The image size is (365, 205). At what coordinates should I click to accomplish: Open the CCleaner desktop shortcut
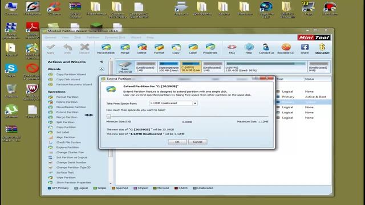tap(54, 9)
